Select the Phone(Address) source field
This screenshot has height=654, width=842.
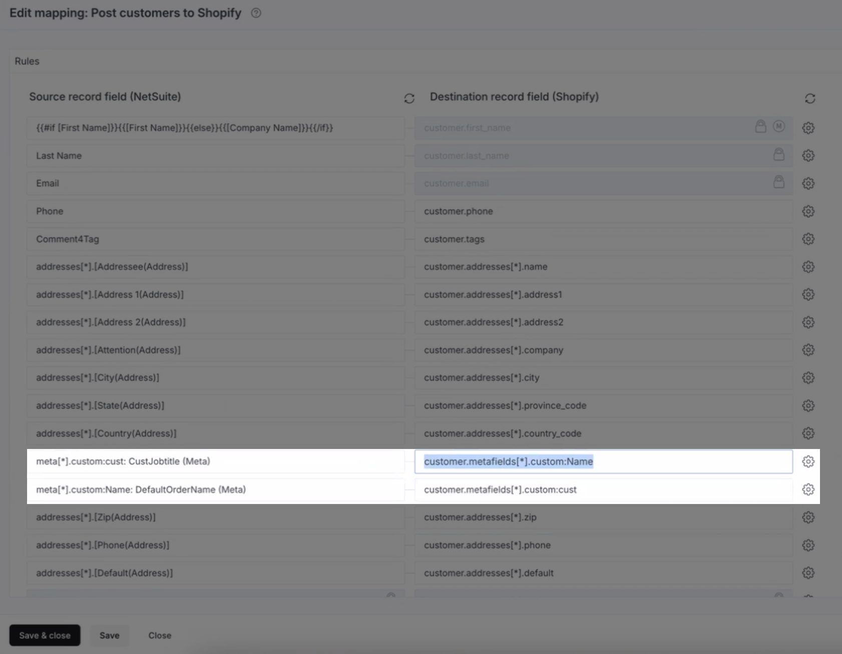coord(215,545)
